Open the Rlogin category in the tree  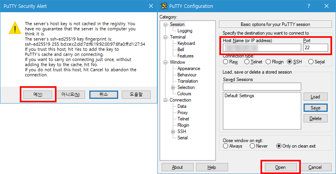point(183,125)
